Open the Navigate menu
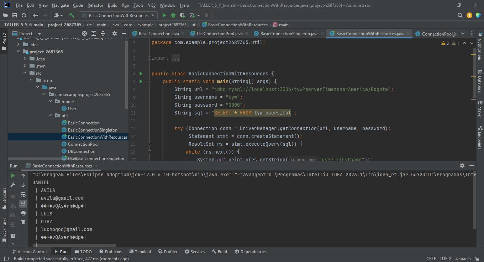 [60, 5]
